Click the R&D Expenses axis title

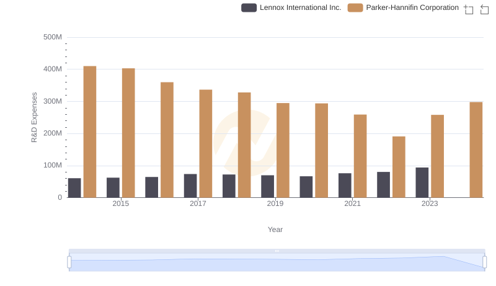[34, 117]
